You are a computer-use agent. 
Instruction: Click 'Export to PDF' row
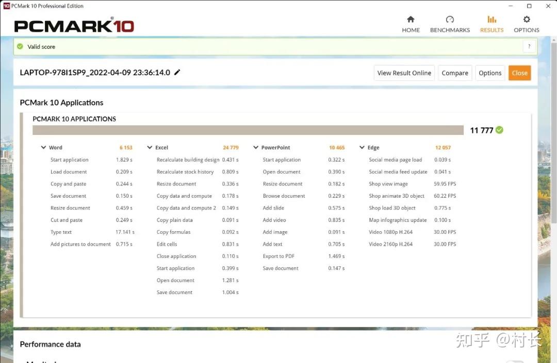coord(304,256)
